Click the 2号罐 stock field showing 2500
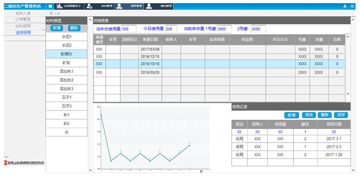360x183 pixels. [x=258, y=29]
